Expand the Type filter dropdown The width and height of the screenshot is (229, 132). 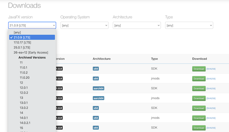click(189, 25)
